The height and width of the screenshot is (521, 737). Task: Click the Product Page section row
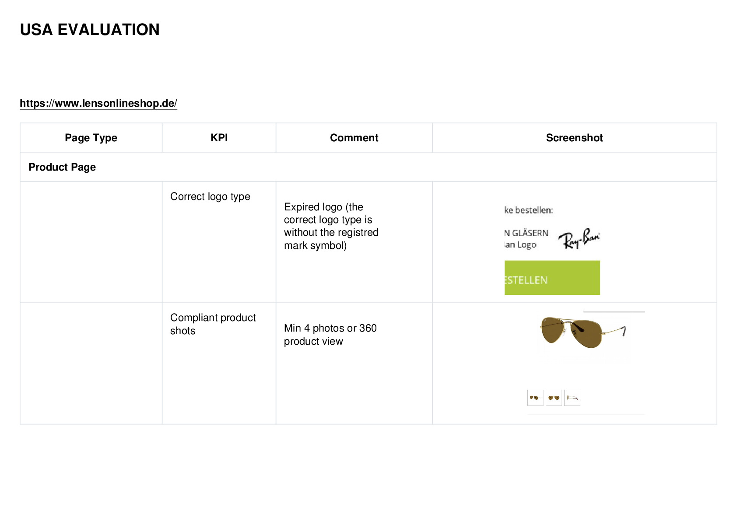368,167
